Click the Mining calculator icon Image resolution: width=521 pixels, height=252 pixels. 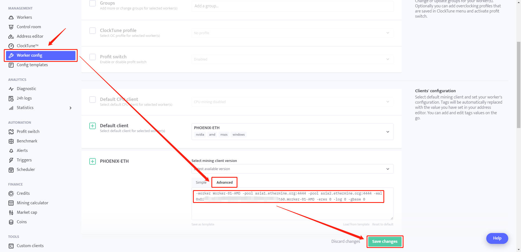(11, 203)
